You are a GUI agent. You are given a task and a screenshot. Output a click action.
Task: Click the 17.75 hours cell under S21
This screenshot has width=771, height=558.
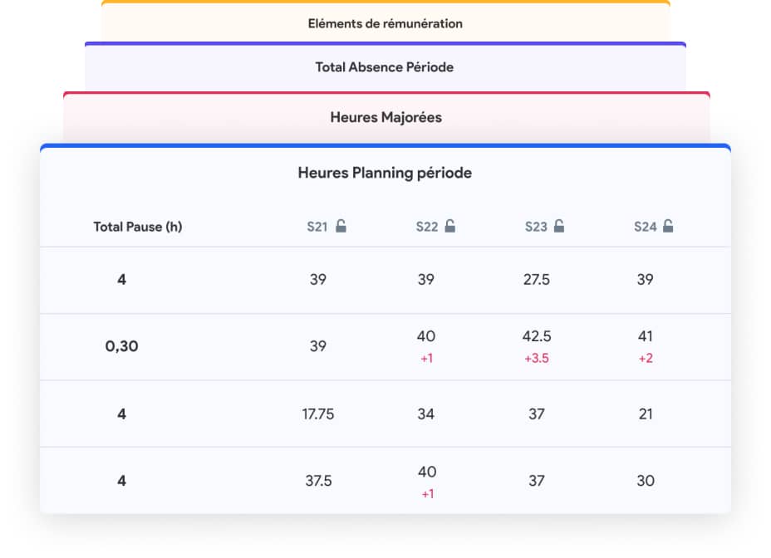pos(319,414)
